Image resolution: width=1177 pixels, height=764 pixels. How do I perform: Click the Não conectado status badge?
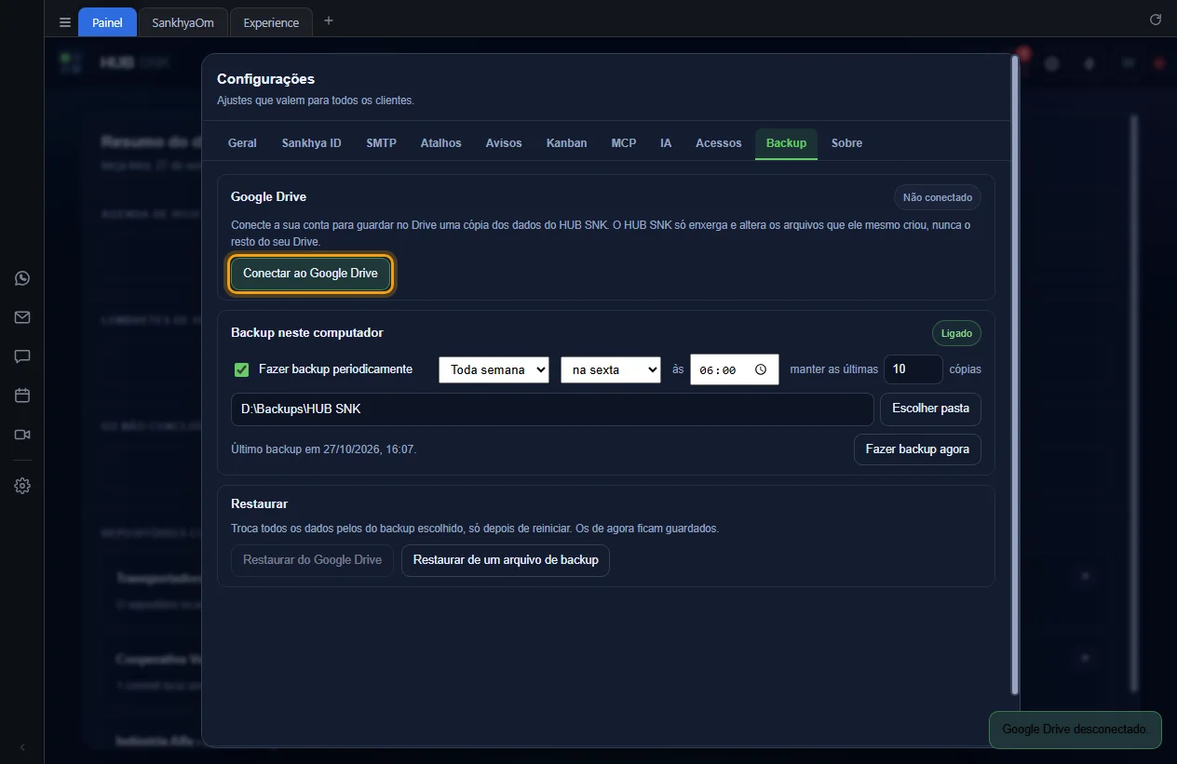point(938,197)
